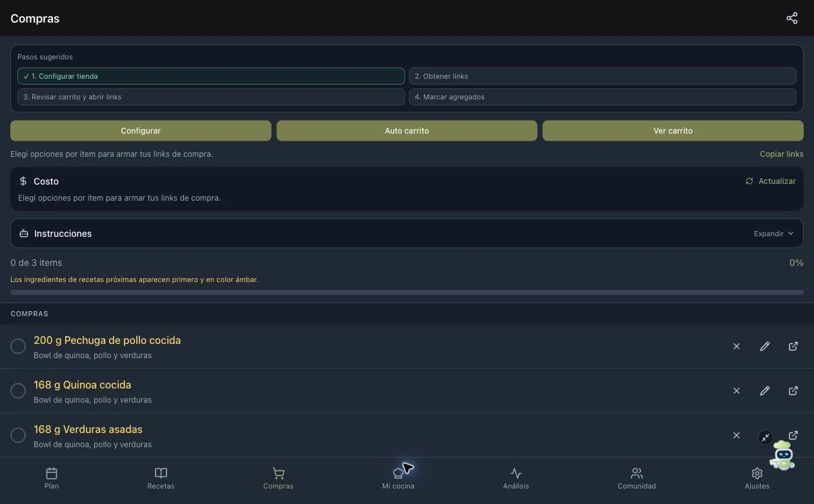Click the Configurar button
The image size is (814, 504).
(x=141, y=130)
